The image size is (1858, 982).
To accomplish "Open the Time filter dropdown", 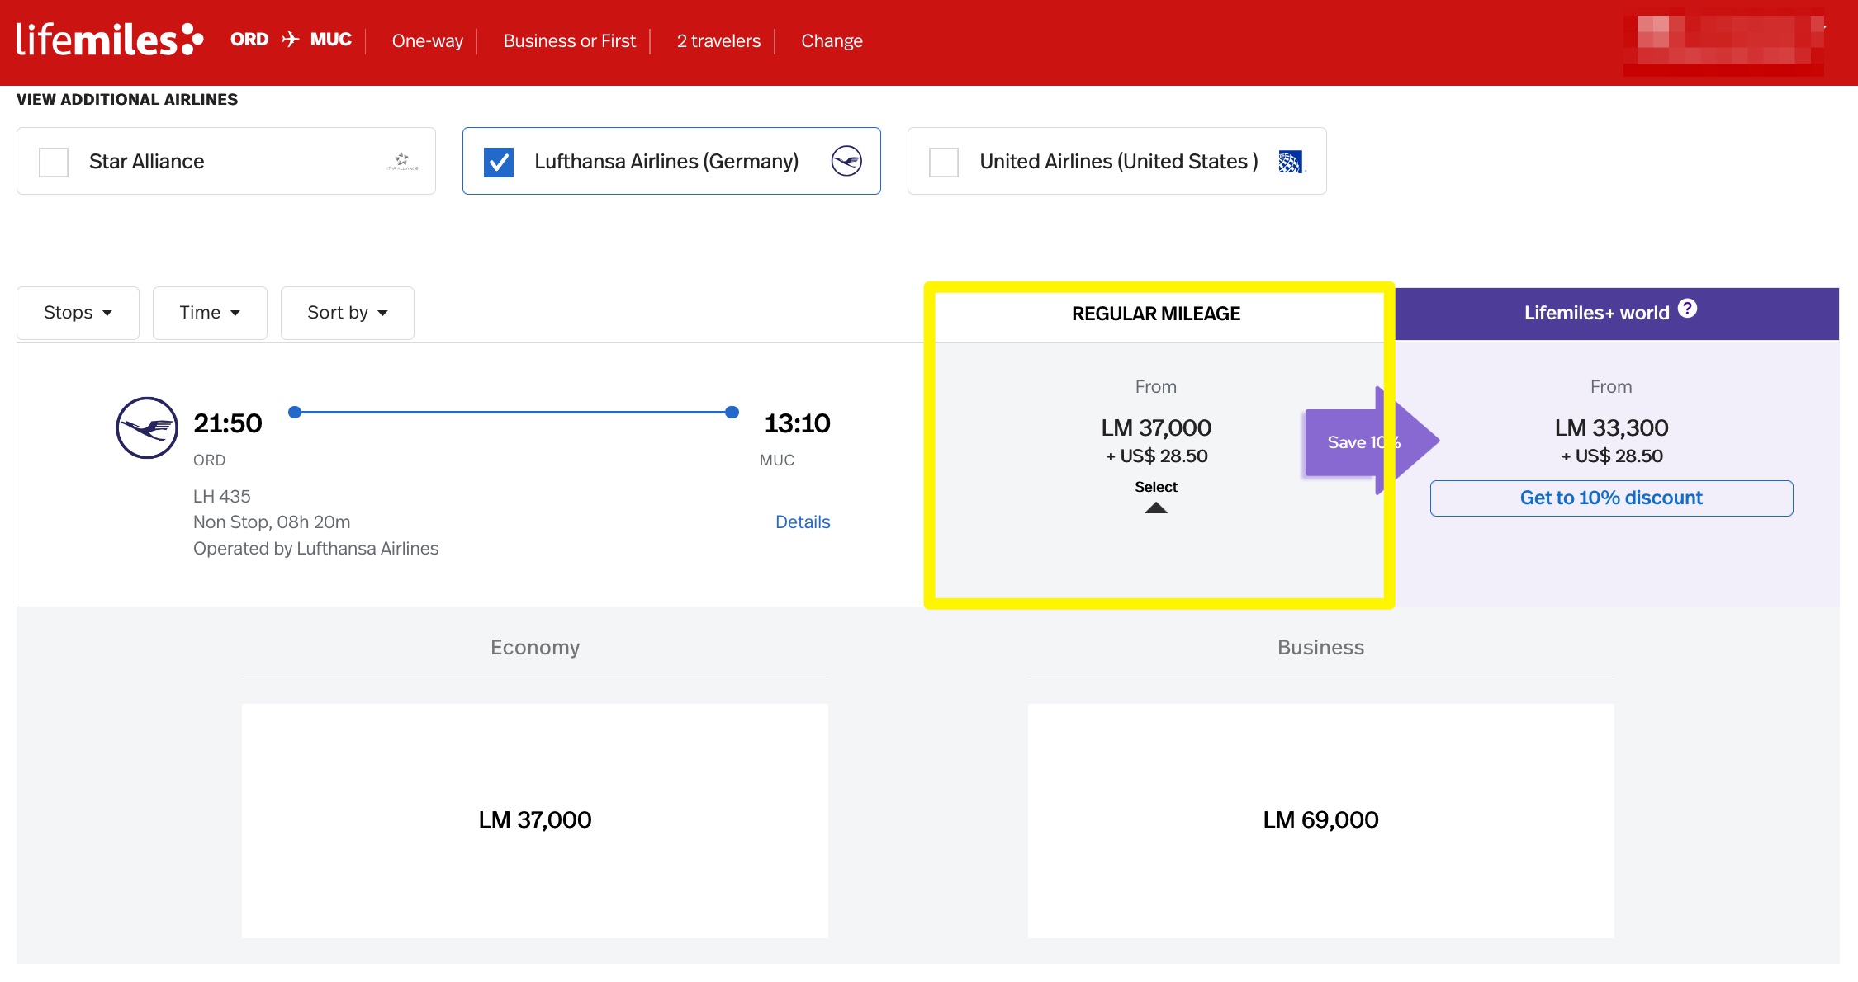I will pos(210,313).
